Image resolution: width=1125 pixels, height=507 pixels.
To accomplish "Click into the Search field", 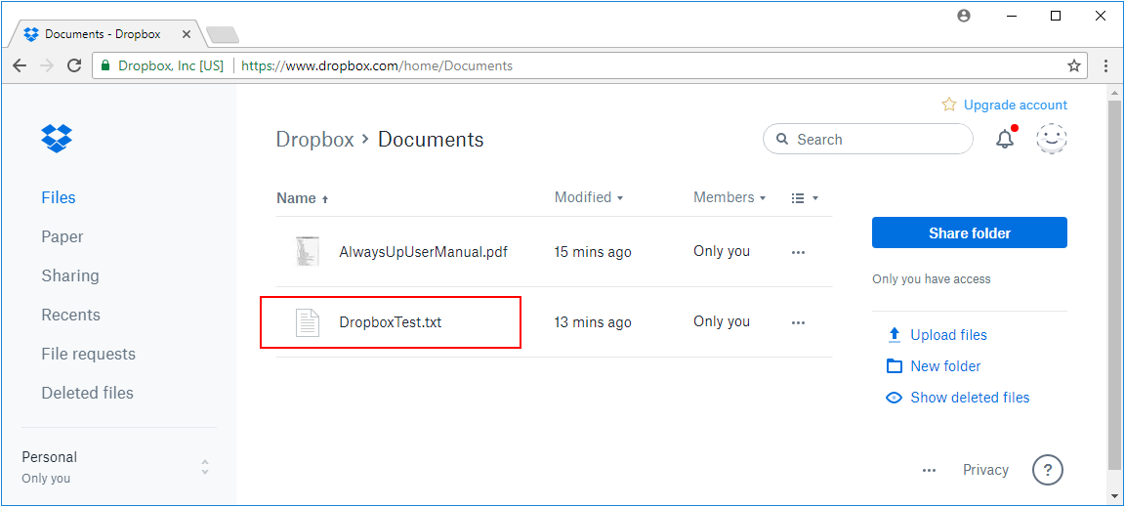I will [x=868, y=140].
